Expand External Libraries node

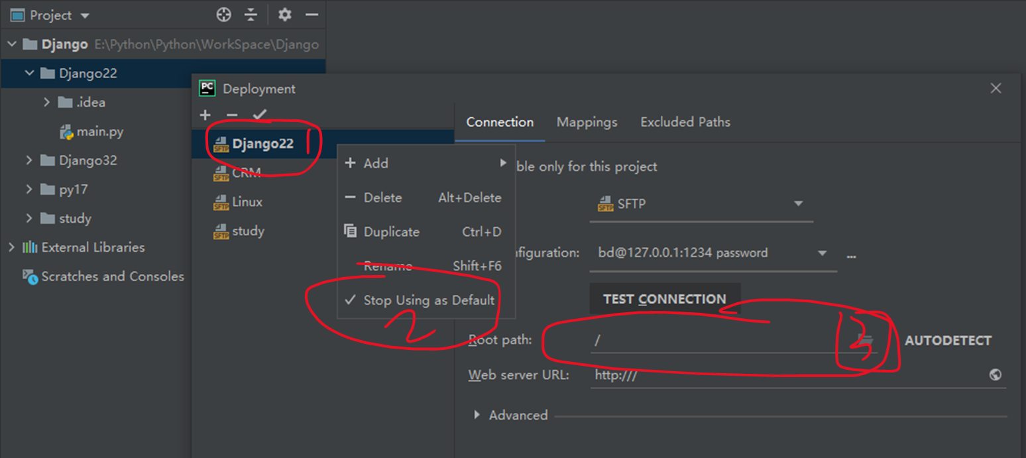click(12, 247)
